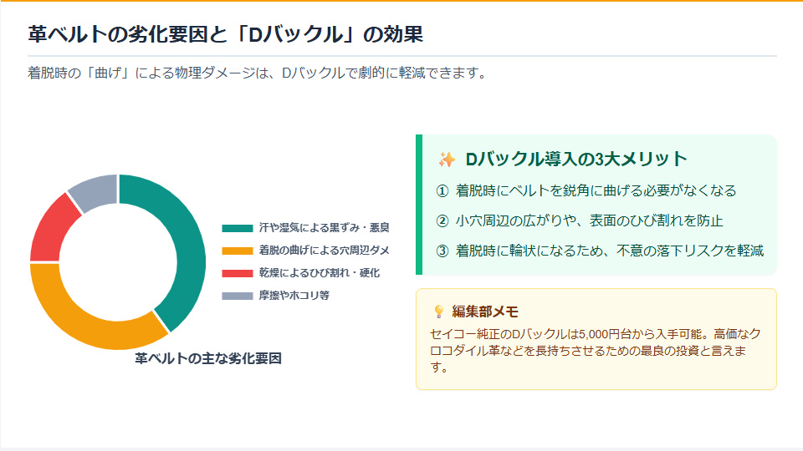Click the subtitle beginning 着脱時の「曲げ」による物理ダメージ
This screenshot has height=451, width=803.
(x=257, y=73)
